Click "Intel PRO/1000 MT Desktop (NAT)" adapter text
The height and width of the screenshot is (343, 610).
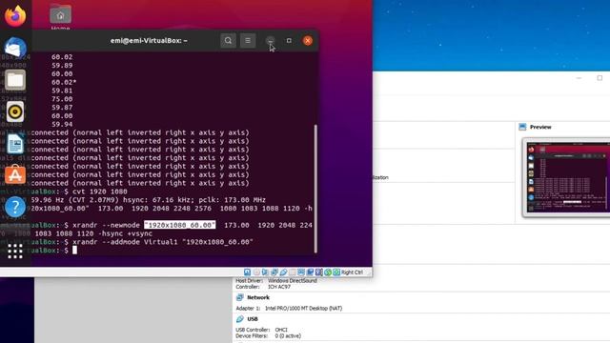[303, 308]
